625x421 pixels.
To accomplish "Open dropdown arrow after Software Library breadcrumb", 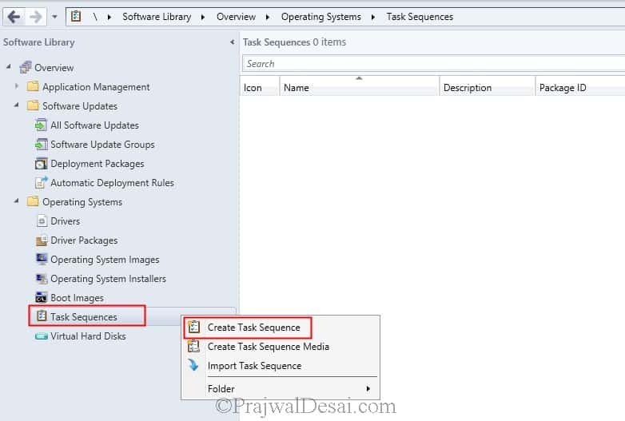I will pos(203,17).
